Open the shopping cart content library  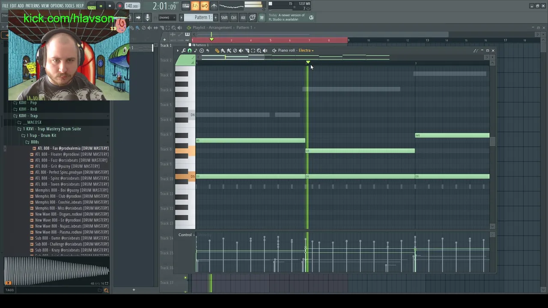pyautogui.click(x=262, y=18)
